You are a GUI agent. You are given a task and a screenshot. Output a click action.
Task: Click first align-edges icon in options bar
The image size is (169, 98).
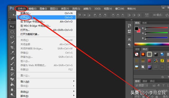(79, 15)
